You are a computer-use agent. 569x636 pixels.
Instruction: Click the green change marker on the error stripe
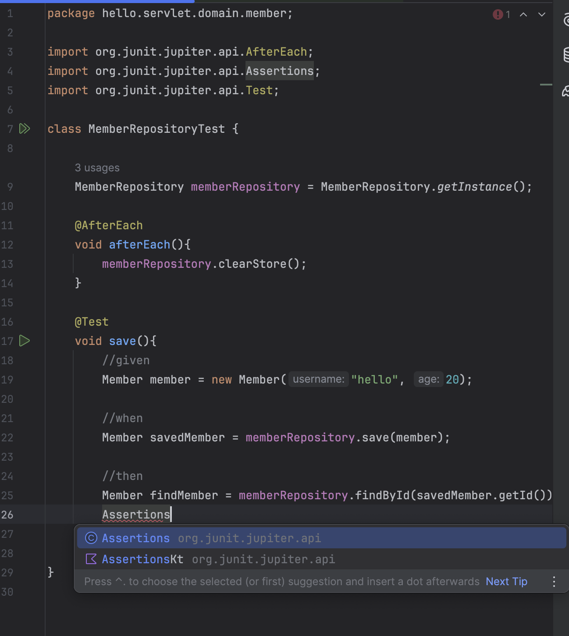(x=546, y=84)
